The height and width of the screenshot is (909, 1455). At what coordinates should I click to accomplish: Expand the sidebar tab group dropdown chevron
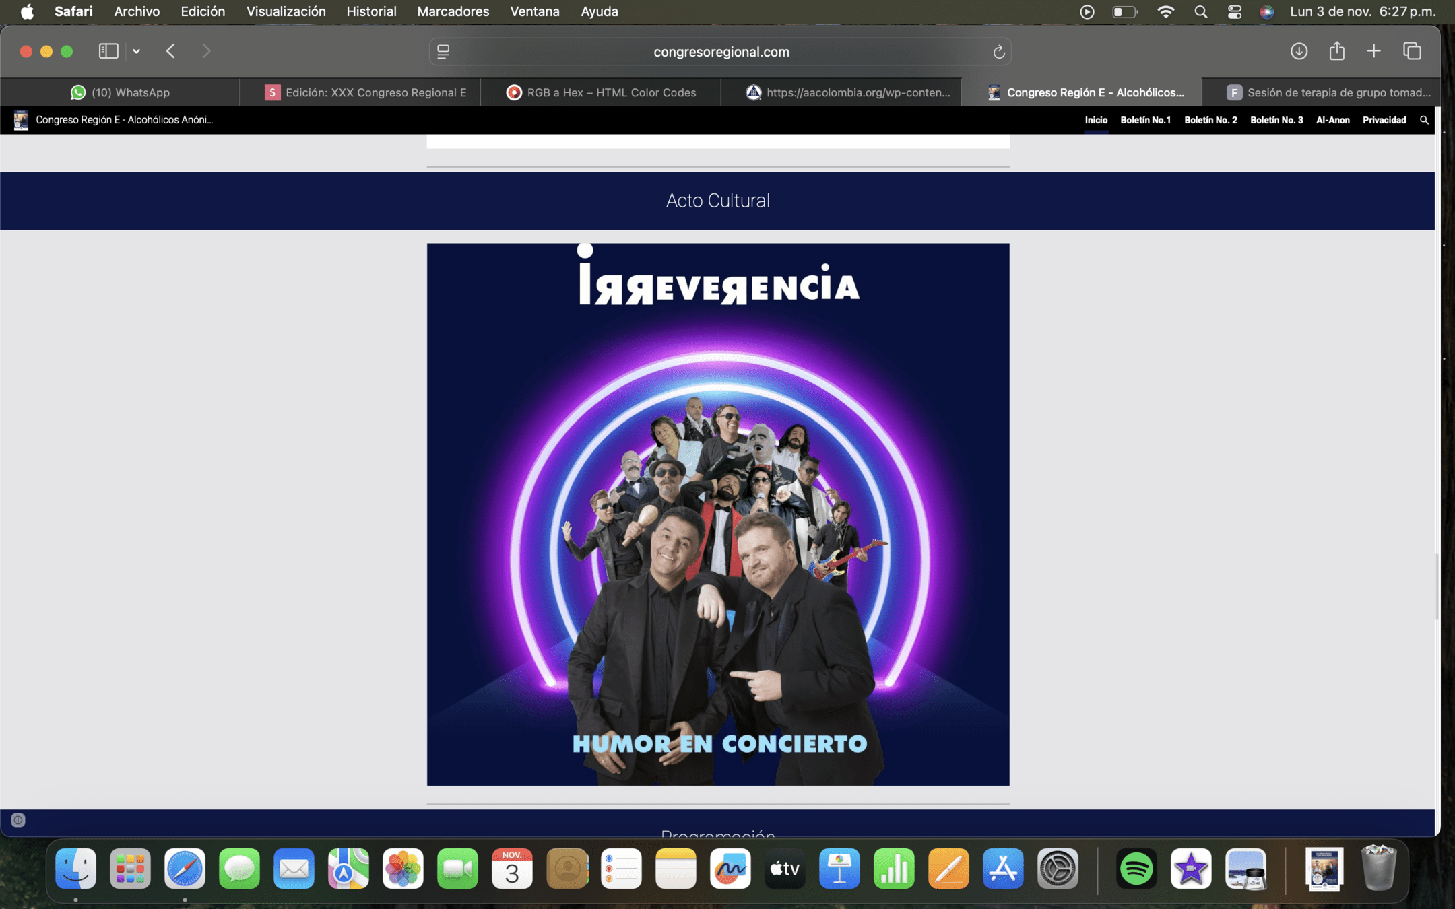[x=137, y=51]
